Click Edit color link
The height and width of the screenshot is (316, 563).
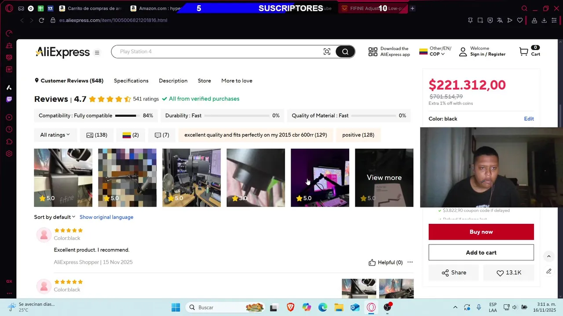coord(529,119)
